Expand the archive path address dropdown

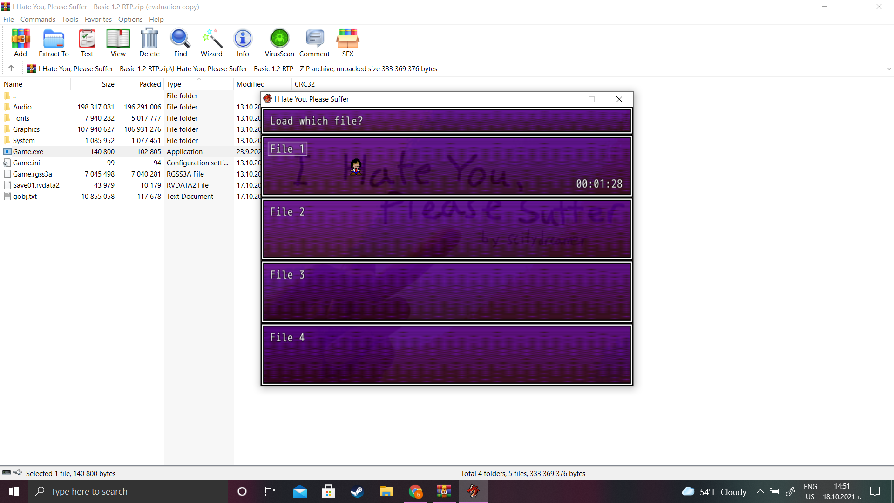(889, 69)
